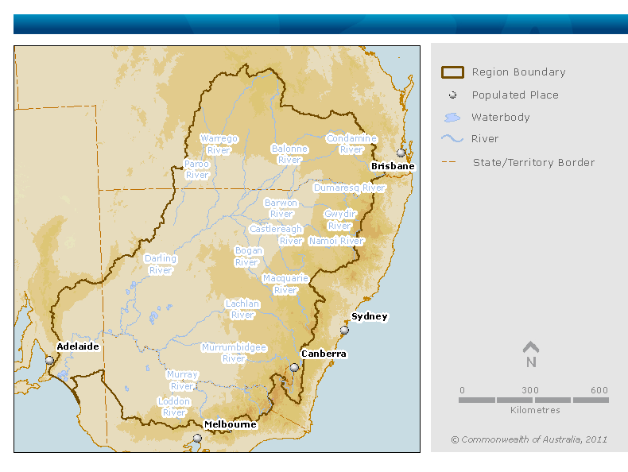Click the Canberra populated place marker

coord(294,367)
